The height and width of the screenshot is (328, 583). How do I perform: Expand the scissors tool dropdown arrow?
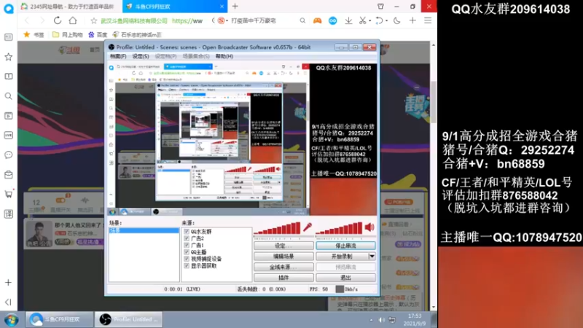point(369,21)
